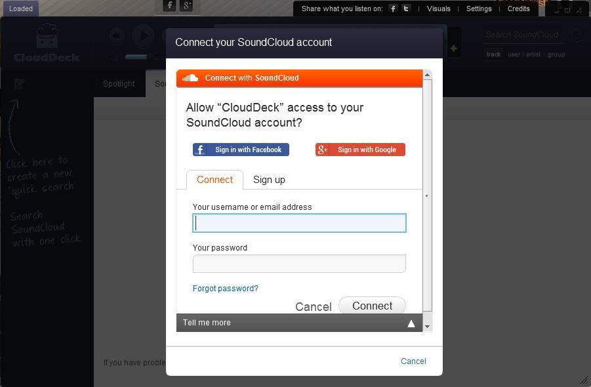Click scrollbar down arrow in dialog
Image resolution: width=591 pixels, height=387 pixels.
click(x=427, y=327)
